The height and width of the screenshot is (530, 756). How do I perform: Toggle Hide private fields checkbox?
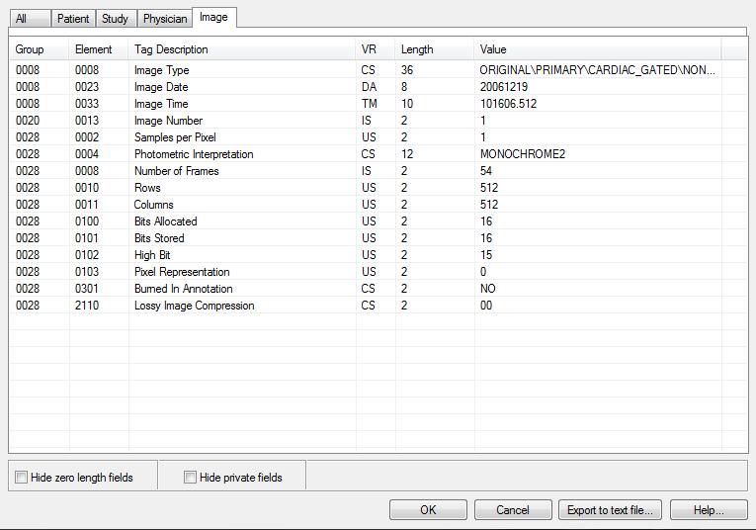click(190, 477)
